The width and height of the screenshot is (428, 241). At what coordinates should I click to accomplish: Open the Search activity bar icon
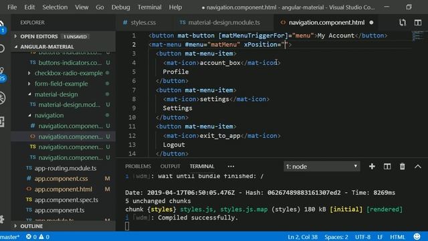coord(2,49)
